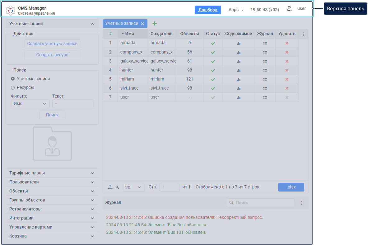Select the Учетные записи radio button

pyautogui.click(x=13, y=79)
